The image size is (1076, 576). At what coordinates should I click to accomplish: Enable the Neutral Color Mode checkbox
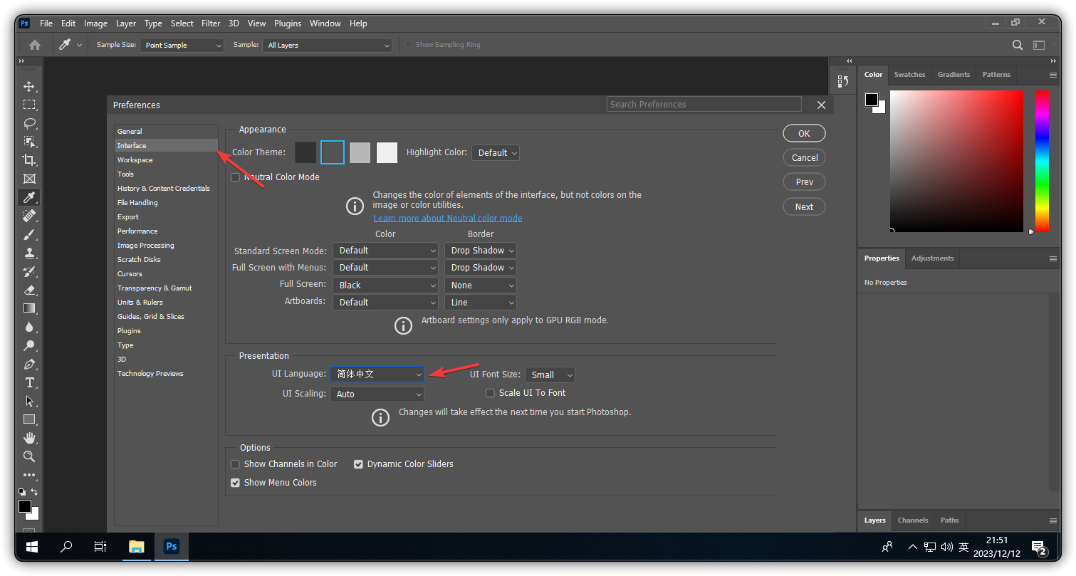235,177
